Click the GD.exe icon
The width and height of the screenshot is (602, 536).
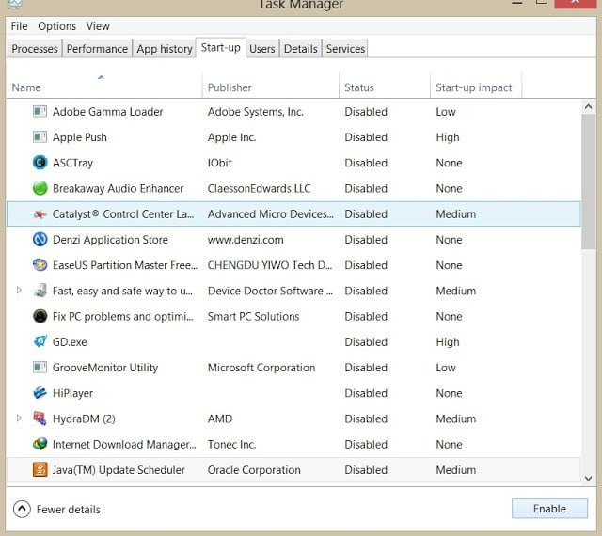40,342
